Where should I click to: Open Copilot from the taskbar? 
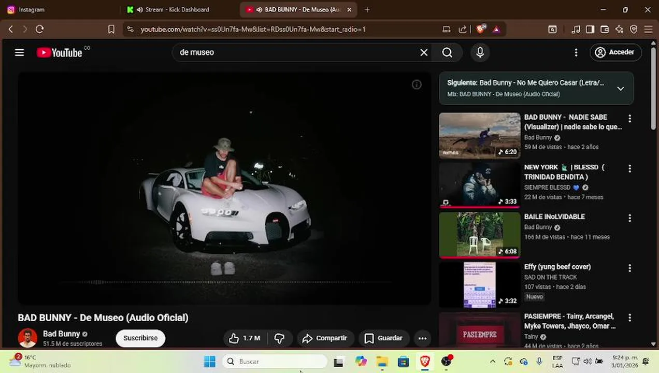pos(361,362)
